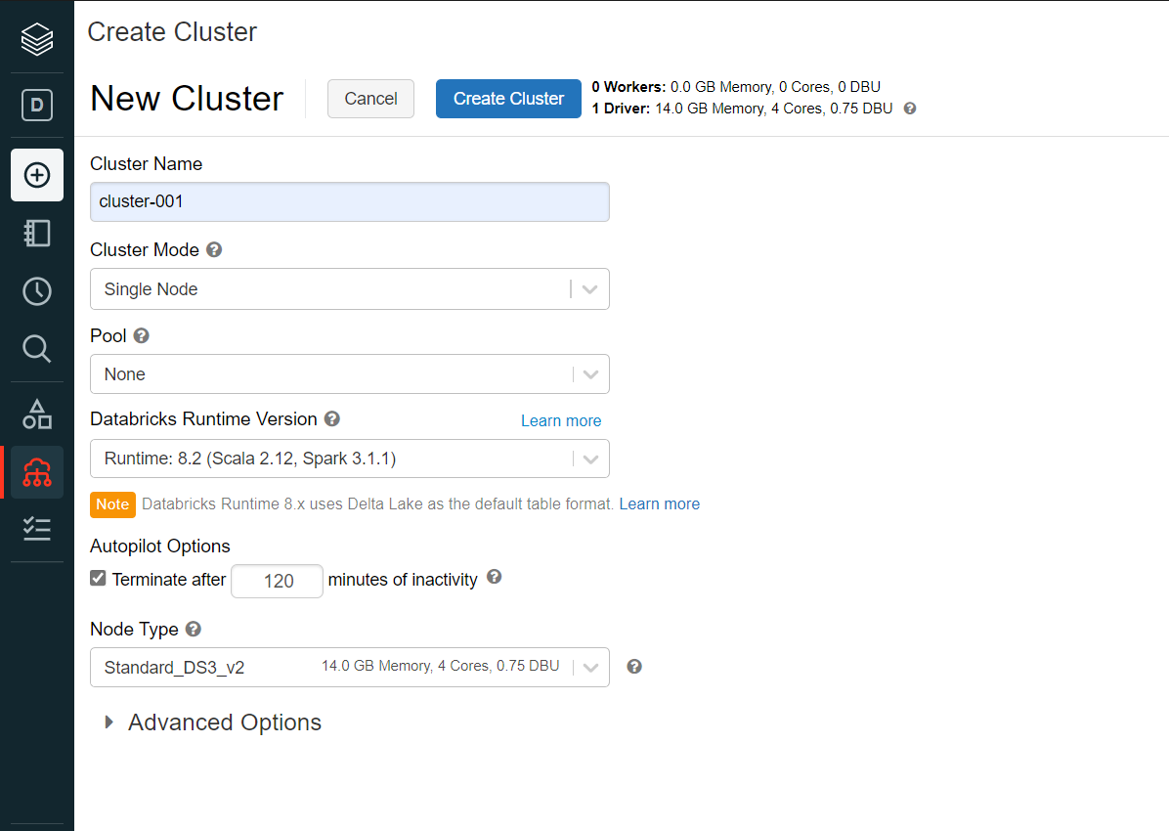Open the Node Type Standard_DS3_v2 dropdown
1169x831 pixels.
coord(350,667)
